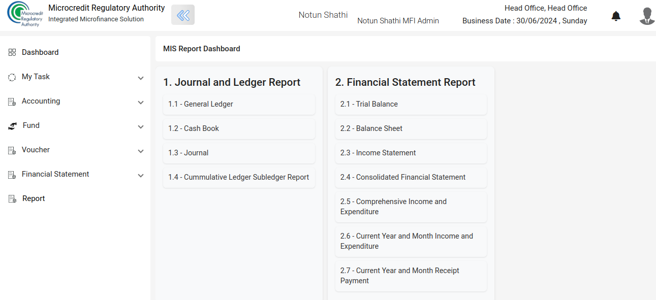The width and height of the screenshot is (656, 300).
Task: Click the My Task circular icon
Action: (12, 77)
